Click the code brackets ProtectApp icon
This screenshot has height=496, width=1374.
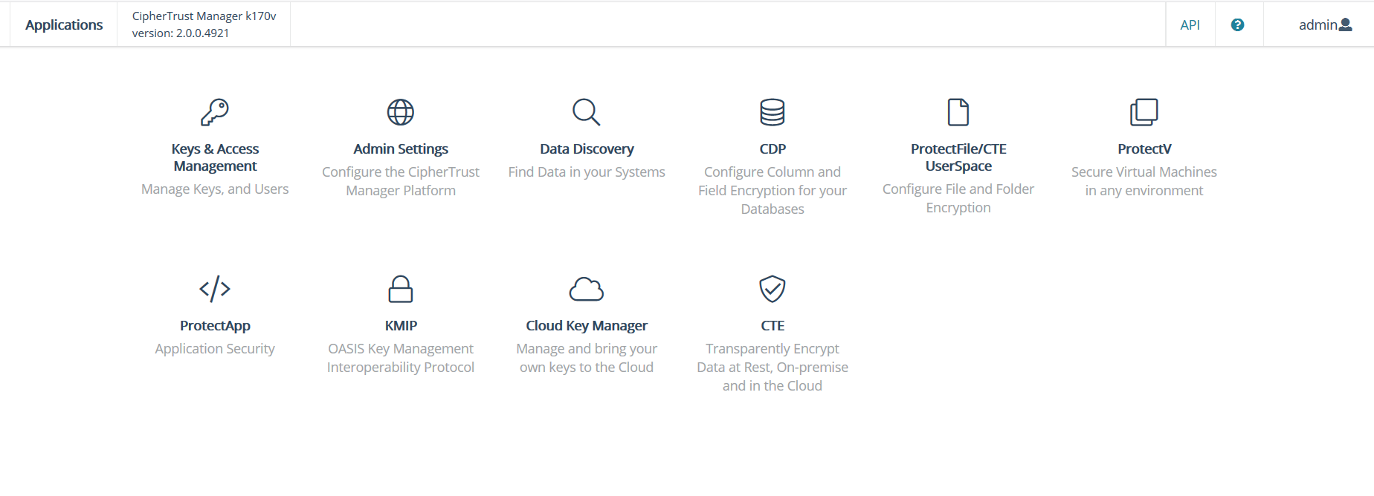[215, 289]
